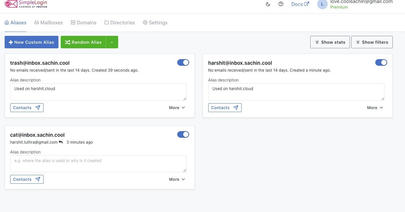
Task: Switch to the Mailboxes tab
Action: [x=49, y=22]
